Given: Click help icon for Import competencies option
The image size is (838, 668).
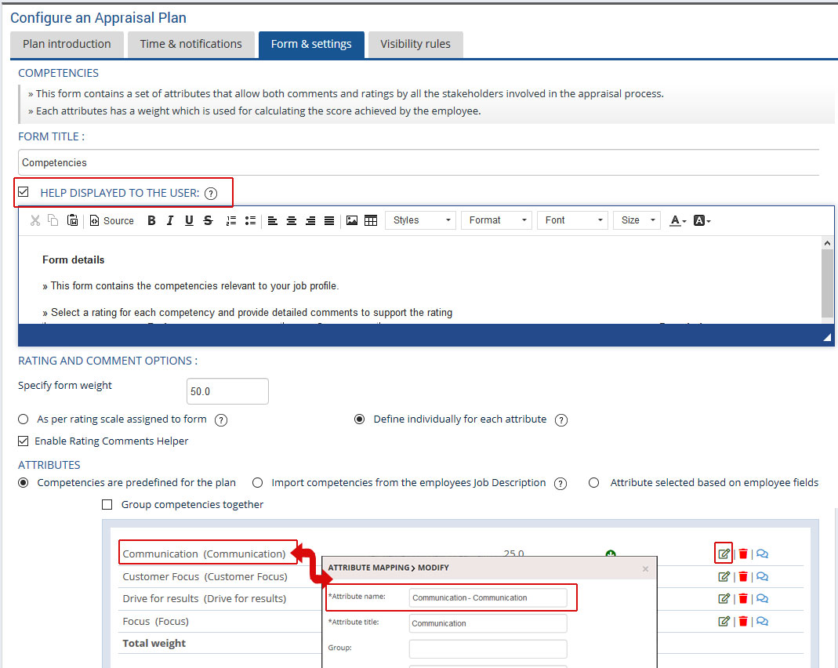Looking at the screenshot, I should (560, 484).
